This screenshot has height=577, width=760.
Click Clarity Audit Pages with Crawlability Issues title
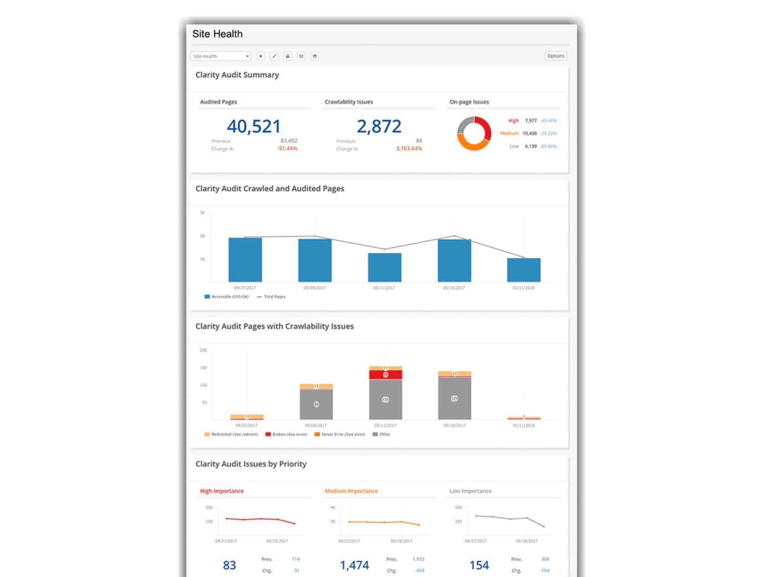point(274,326)
